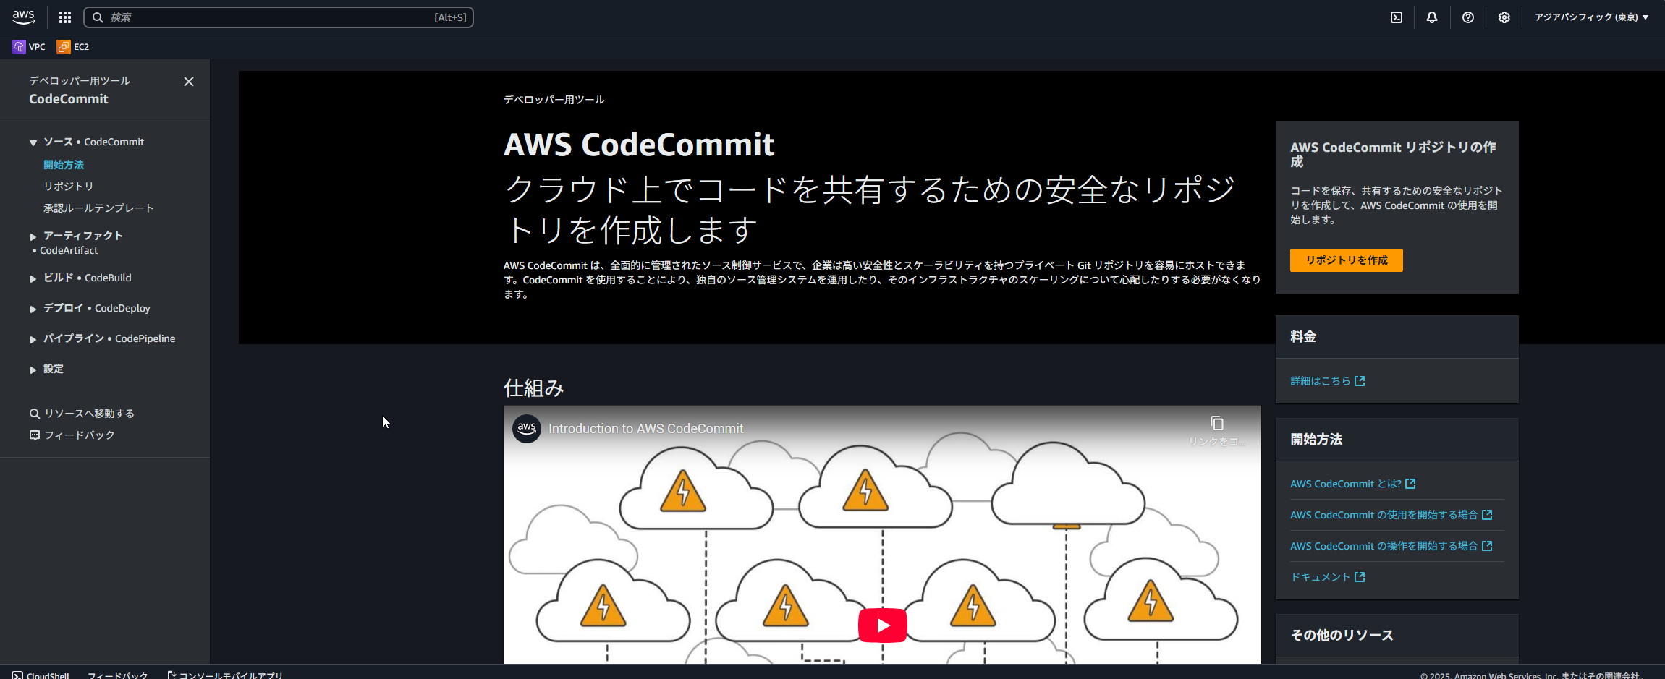The width and height of the screenshot is (1665, 679).
Task: Open the help question mark icon
Action: point(1468,17)
